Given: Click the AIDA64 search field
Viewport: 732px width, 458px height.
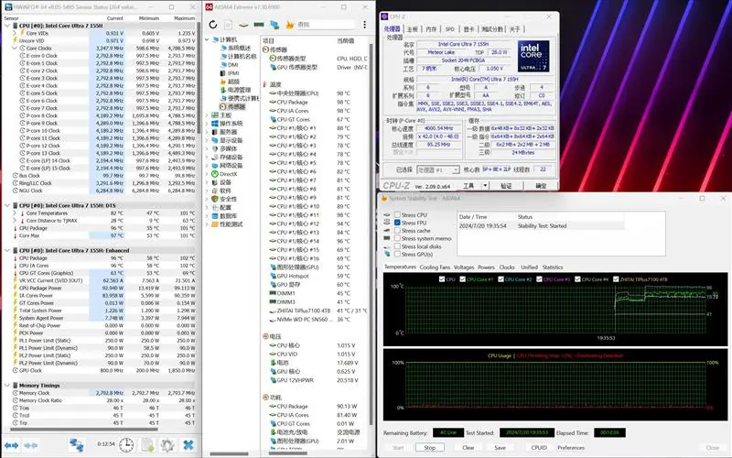Looking at the screenshot, I should [326, 25].
